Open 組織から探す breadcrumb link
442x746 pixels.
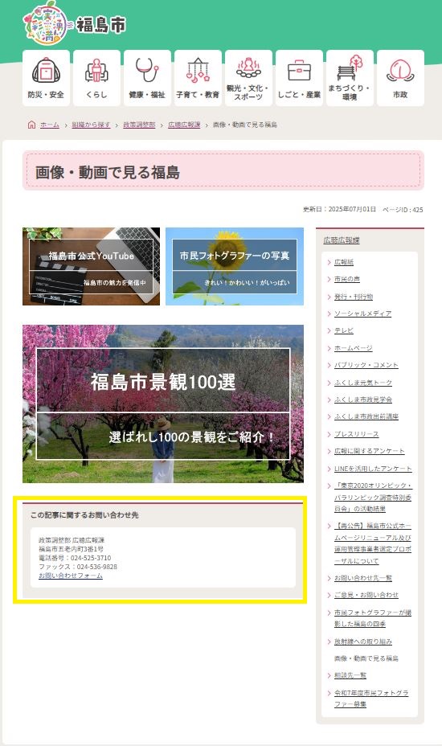(91, 125)
